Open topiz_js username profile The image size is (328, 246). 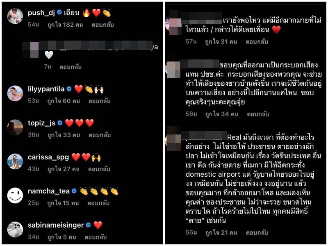(41, 123)
